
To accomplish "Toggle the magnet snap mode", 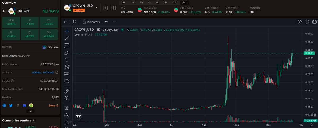I will coord(67,108).
